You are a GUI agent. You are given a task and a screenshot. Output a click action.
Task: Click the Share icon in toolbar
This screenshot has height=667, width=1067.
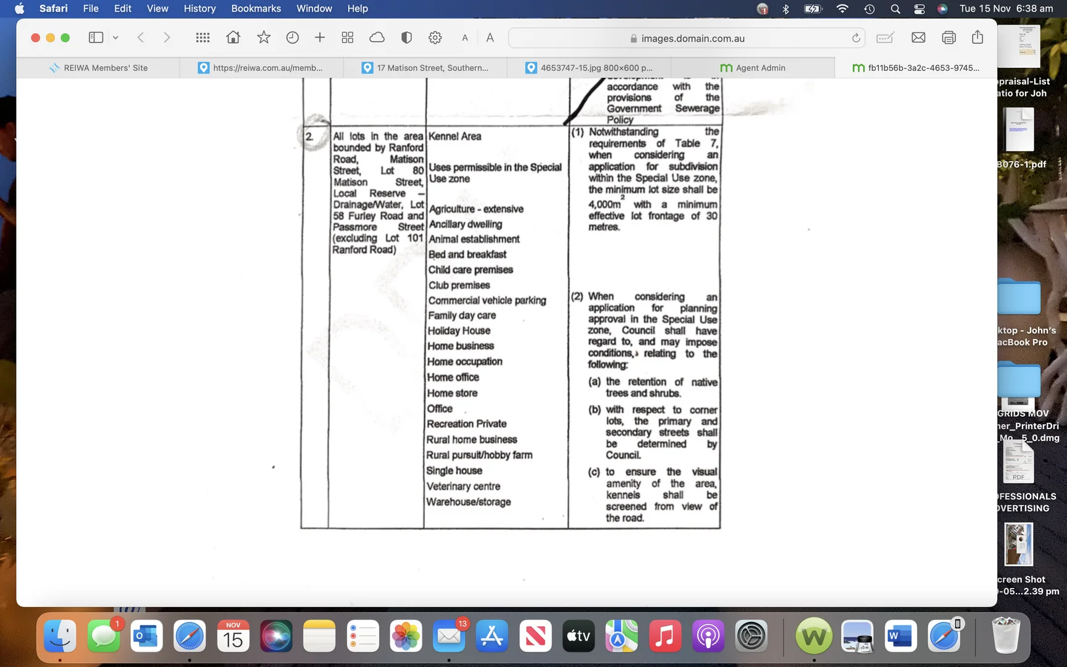coord(977,38)
